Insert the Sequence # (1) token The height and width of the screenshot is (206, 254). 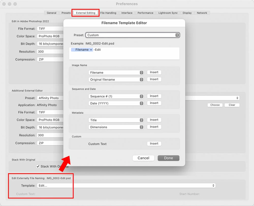click(154, 96)
